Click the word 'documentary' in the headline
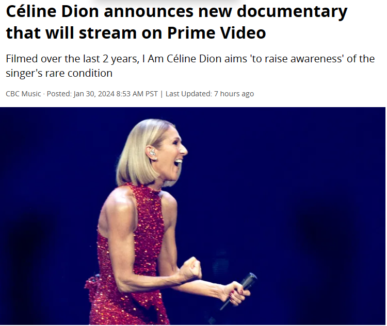 (x=292, y=12)
